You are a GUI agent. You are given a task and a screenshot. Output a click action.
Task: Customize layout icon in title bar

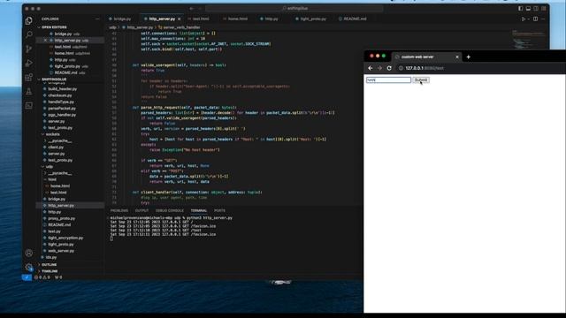pos(544,8)
